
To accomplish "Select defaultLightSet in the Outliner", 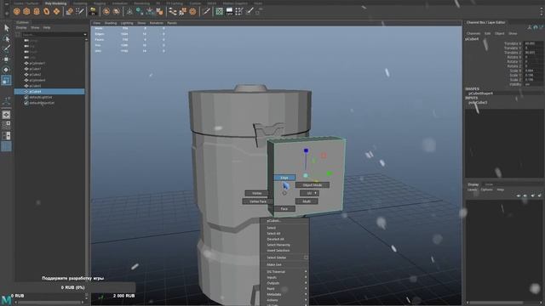I will tap(41, 98).
